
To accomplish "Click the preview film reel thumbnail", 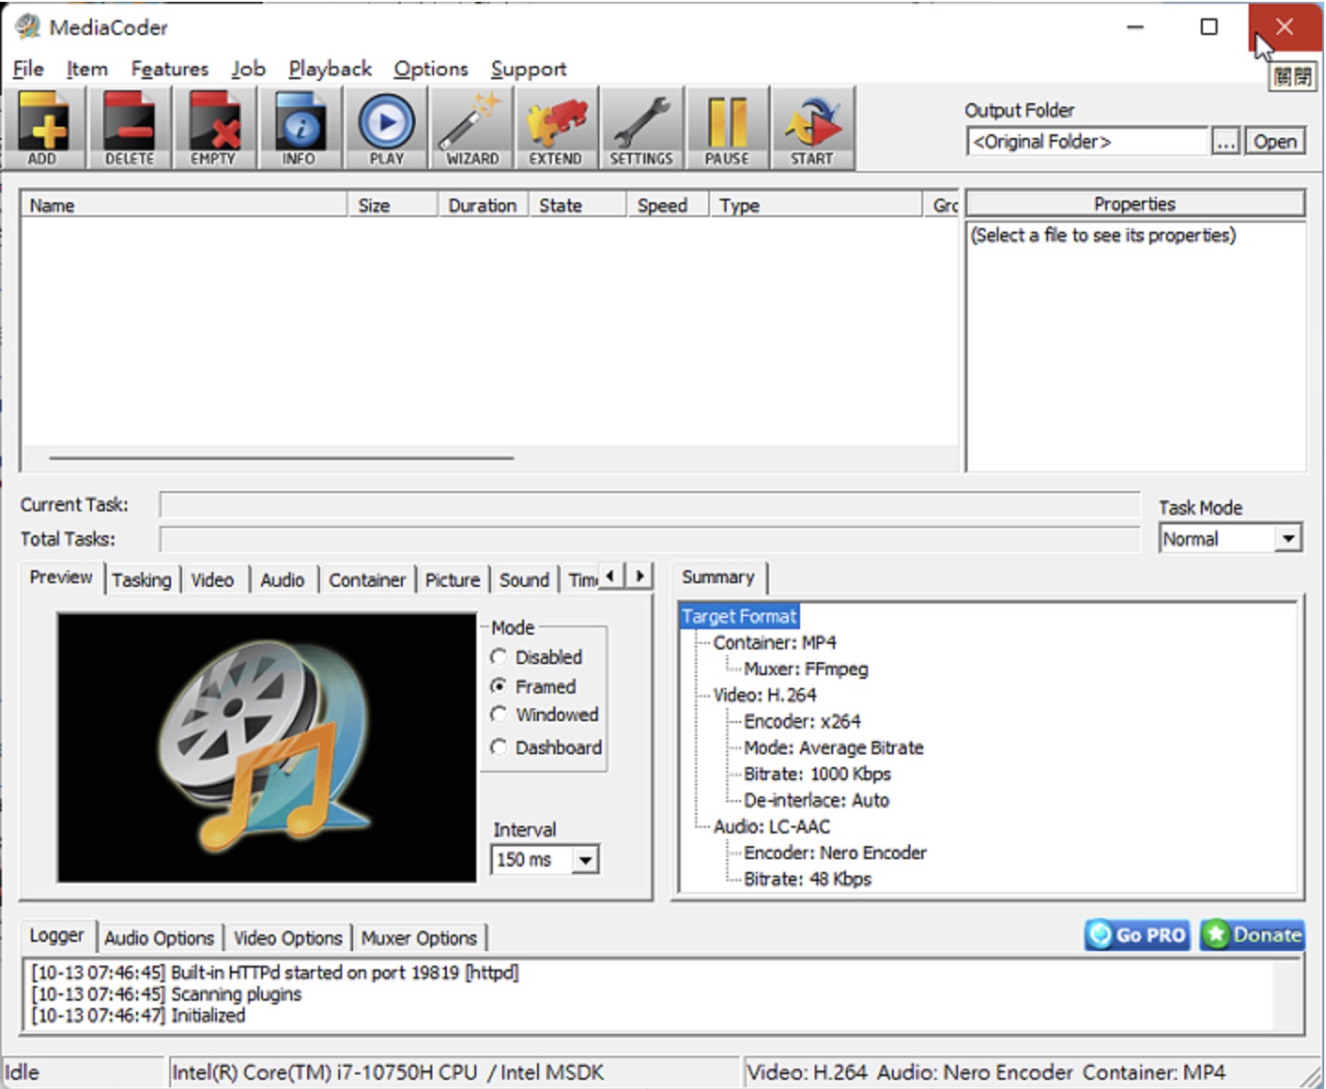I will [x=267, y=748].
